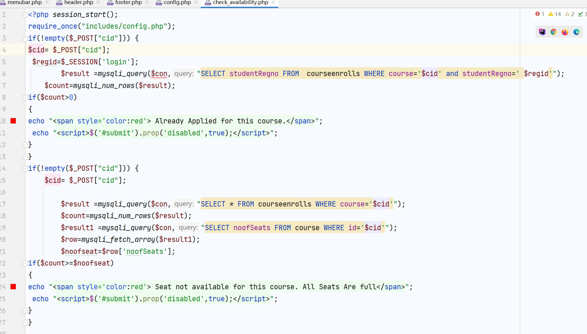This screenshot has width=587, height=334.
Task: Close the footer.php tab
Action: click(147, 2)
